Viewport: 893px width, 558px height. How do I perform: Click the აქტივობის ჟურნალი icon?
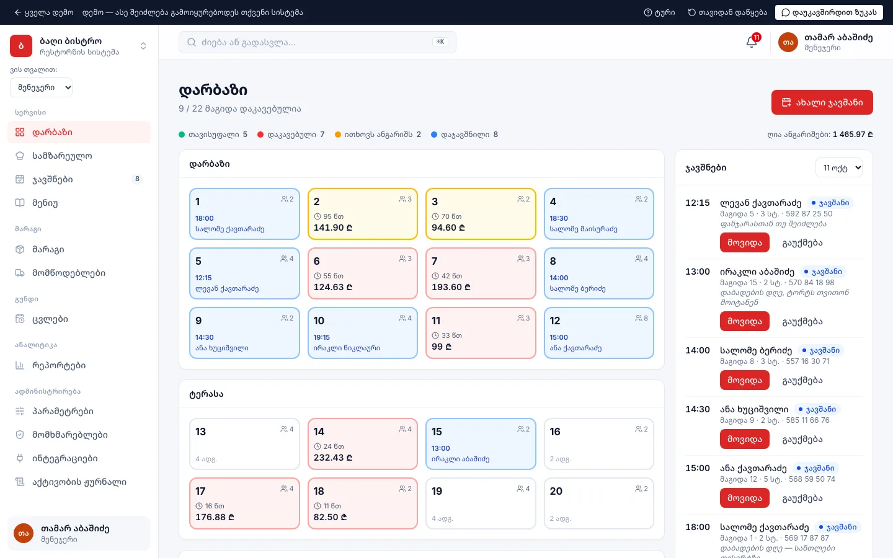point(20,482)
